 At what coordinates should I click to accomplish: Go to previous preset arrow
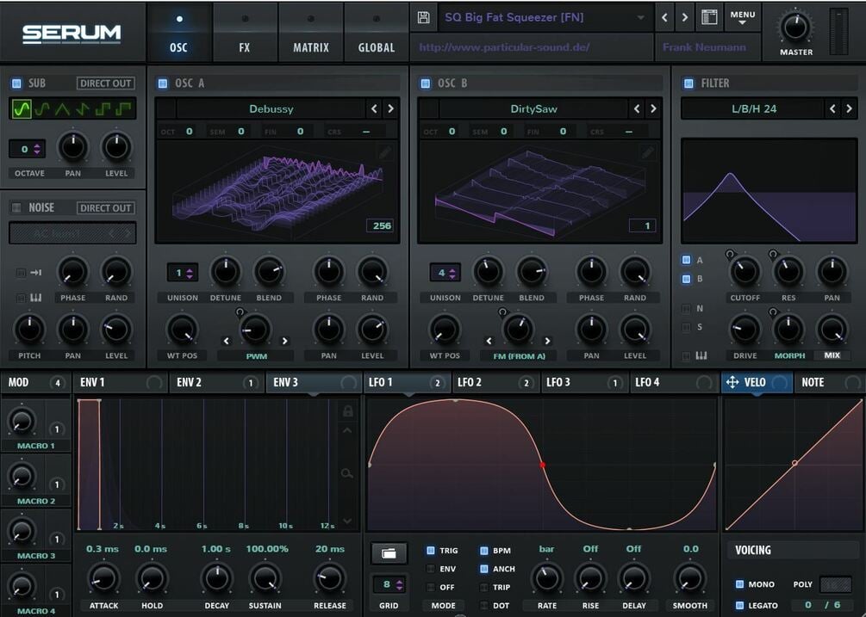tap(664, 18)
